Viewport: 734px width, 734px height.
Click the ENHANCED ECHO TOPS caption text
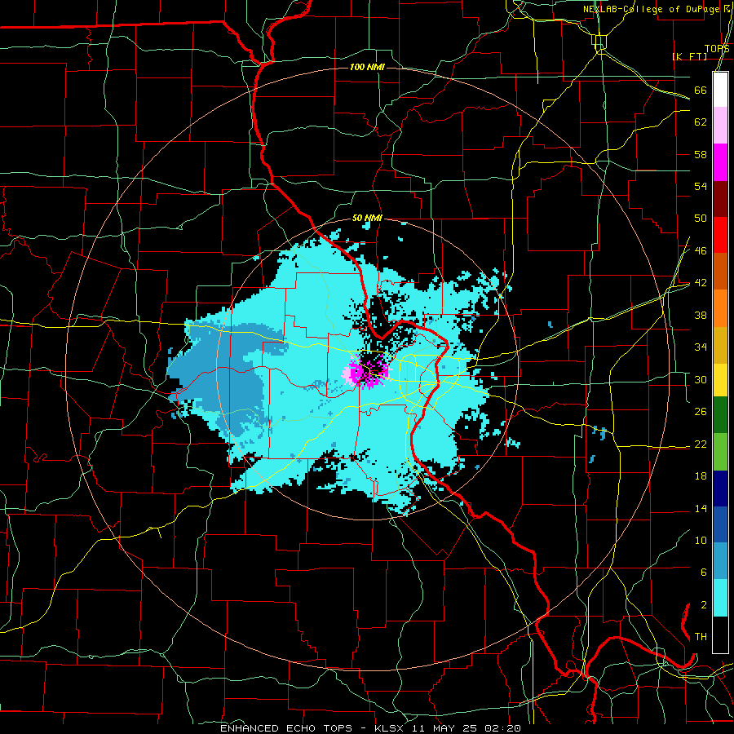(x=286, y=728)
